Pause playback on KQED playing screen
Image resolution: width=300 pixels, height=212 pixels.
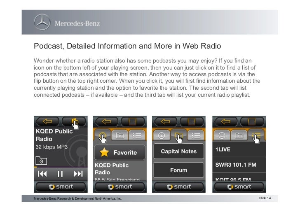(60, 174)
